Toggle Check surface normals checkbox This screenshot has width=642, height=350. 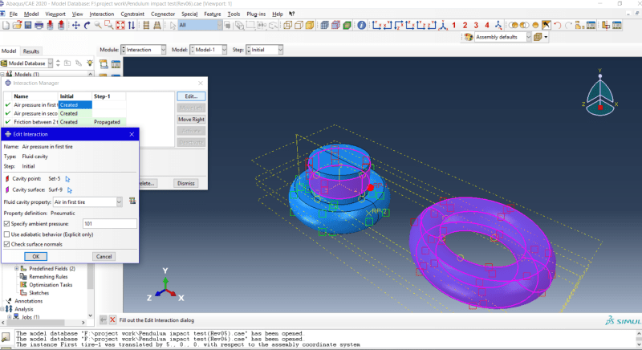tap(6, 244)
